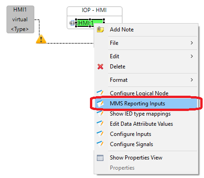Viewport: 204px width, 178px height.
Task: Select the green IHMI:1 logical node
Action: point(90,23)
